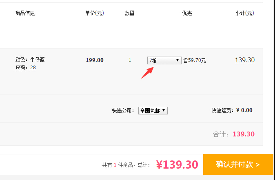Expand the 全国包邮 shipping dropdown

click(153, 110)
